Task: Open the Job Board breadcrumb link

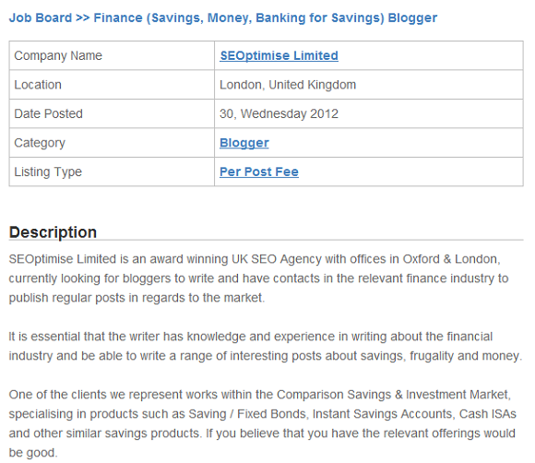Action: (41, 18)
